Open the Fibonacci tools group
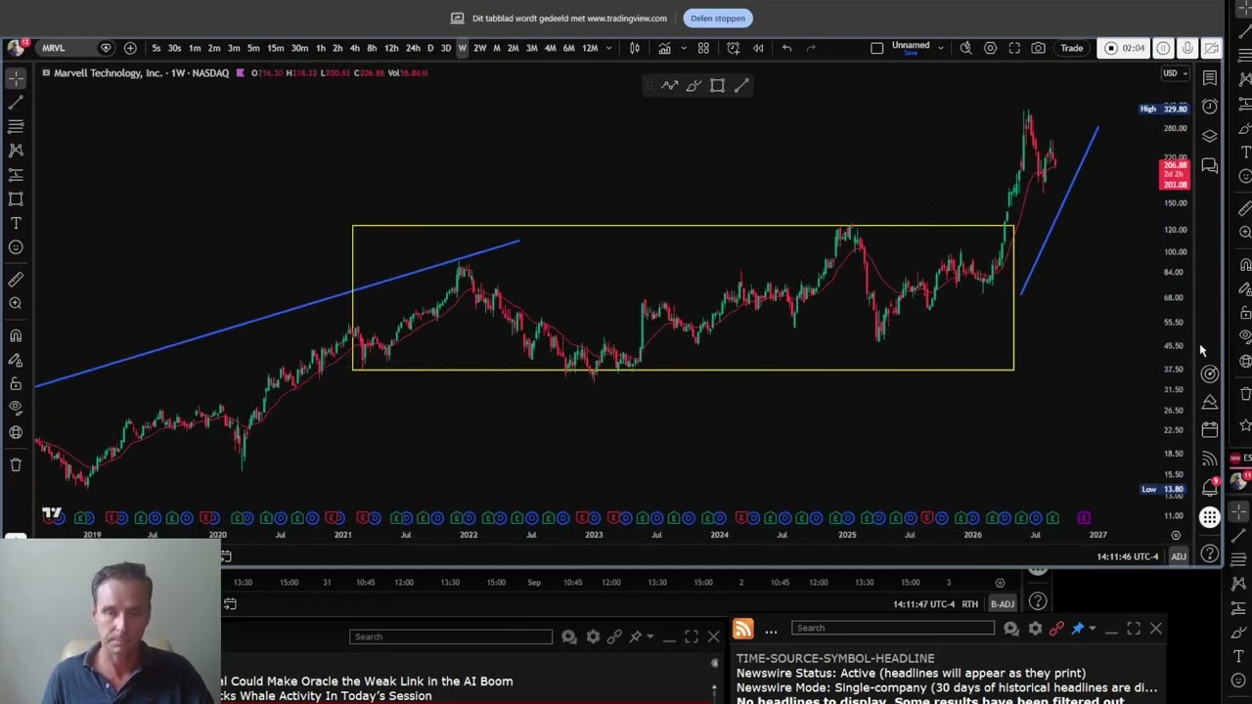This screenshot has height=704, width=1252. point(16,126)
